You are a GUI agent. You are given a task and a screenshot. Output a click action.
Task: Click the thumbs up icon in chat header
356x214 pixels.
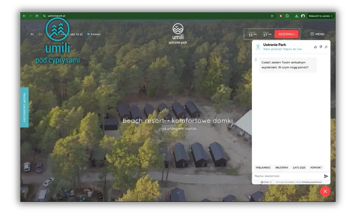tap(315, 47)
